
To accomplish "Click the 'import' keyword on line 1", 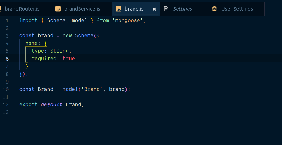I will (29, 20).
